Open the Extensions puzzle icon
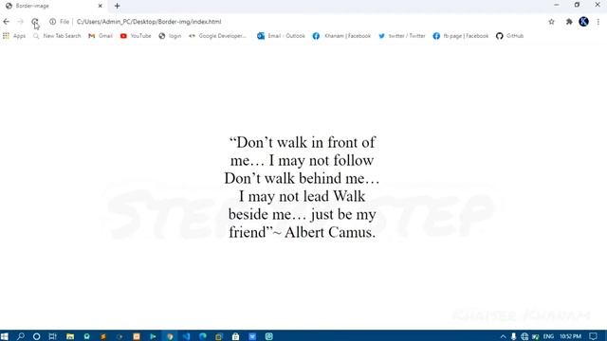This screenshot has height=341, width=607. [569, 22]
